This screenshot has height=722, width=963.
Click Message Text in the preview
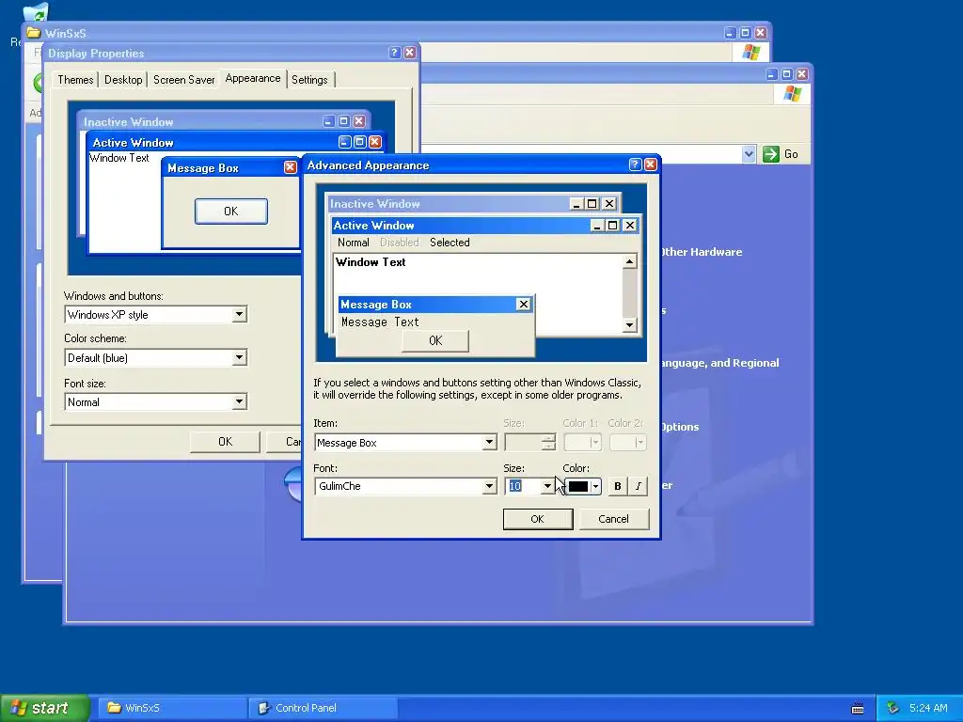coord(380,322)
